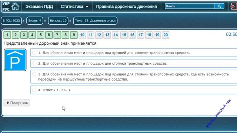
Task: Navigate to question 20
Action: coord(166,35)
